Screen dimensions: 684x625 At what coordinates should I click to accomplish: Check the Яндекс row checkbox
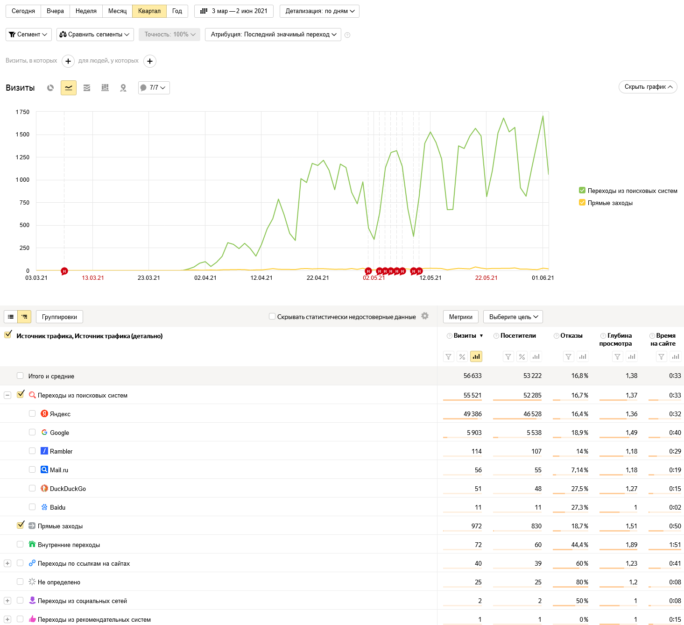click(x=32, y=413)
